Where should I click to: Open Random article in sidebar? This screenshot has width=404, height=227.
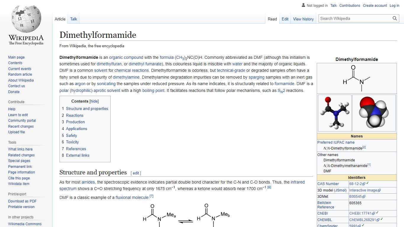[x=20, y=74]
